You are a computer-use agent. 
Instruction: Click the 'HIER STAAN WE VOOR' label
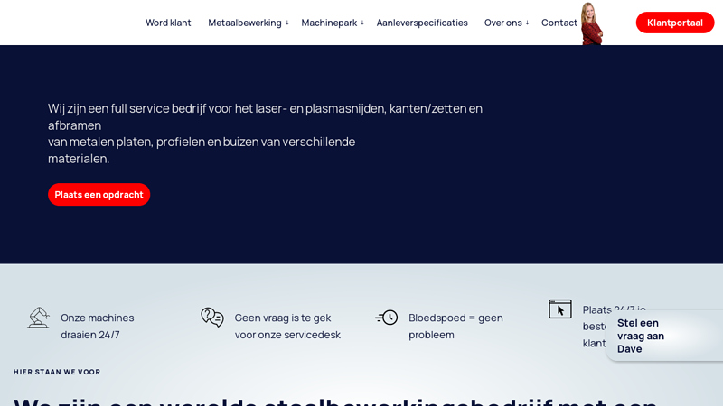[57, 372]
